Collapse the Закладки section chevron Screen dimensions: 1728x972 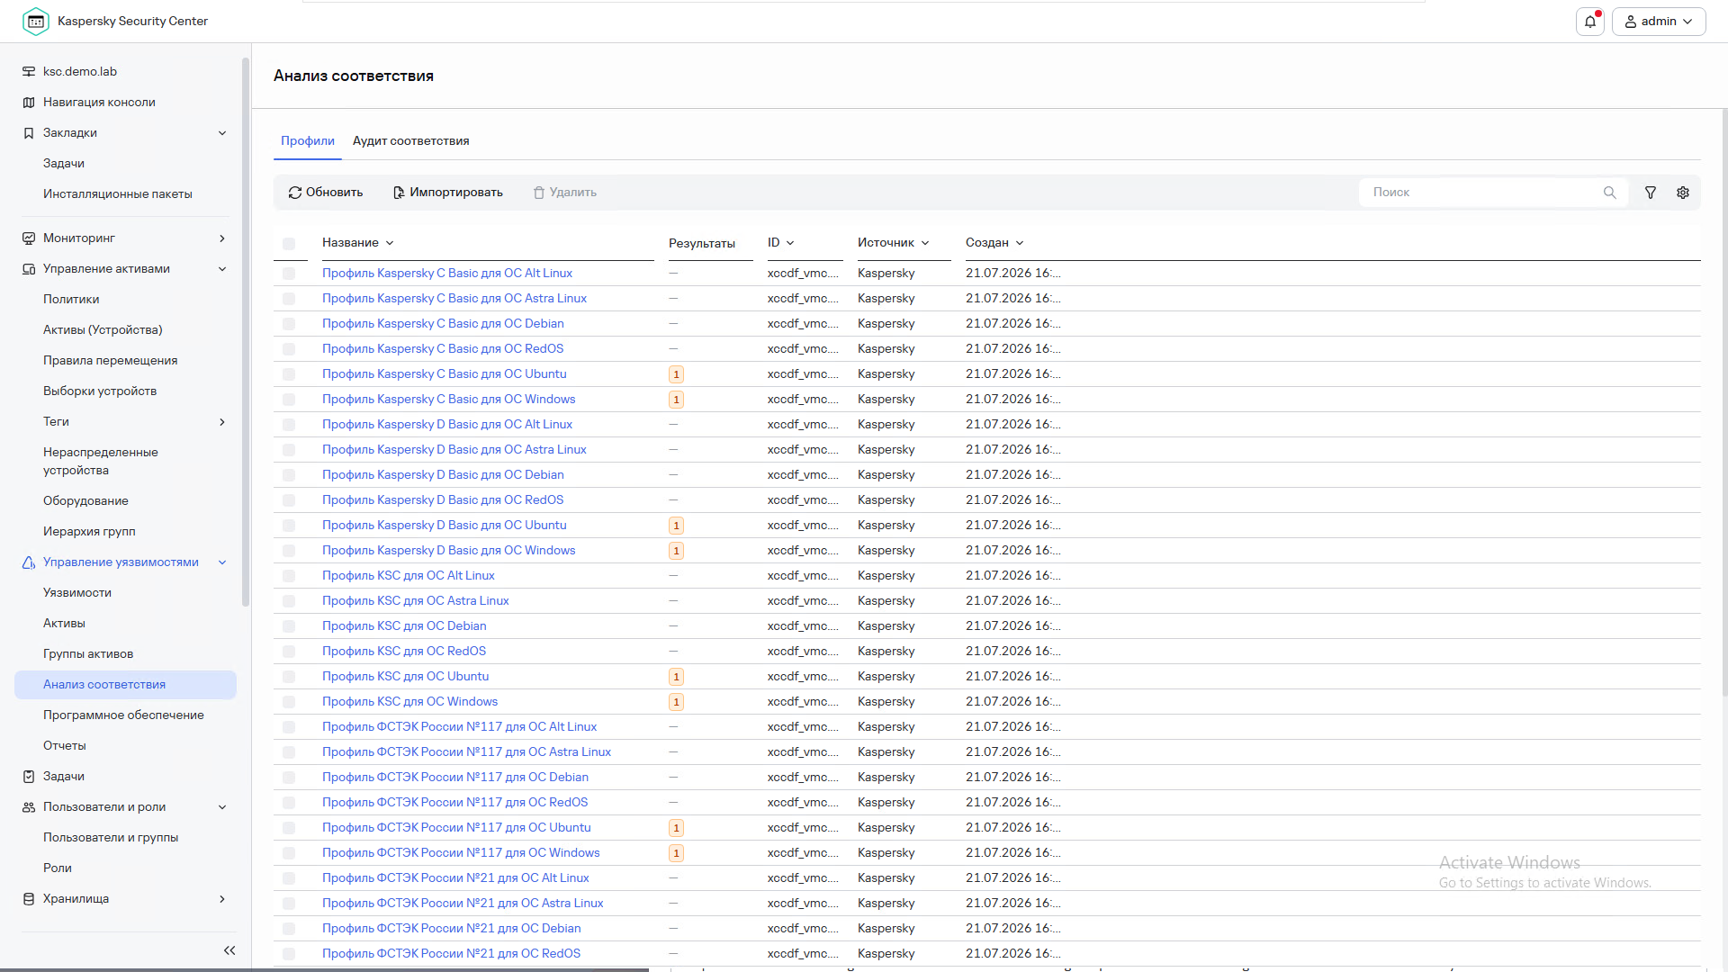pyautogui.click(x=222, y=133)
